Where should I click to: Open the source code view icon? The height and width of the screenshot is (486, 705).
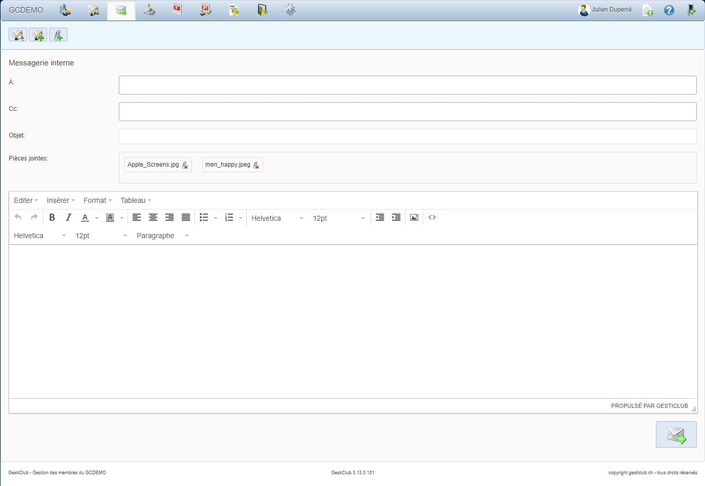pyautogui.click(x=432, y=218)
